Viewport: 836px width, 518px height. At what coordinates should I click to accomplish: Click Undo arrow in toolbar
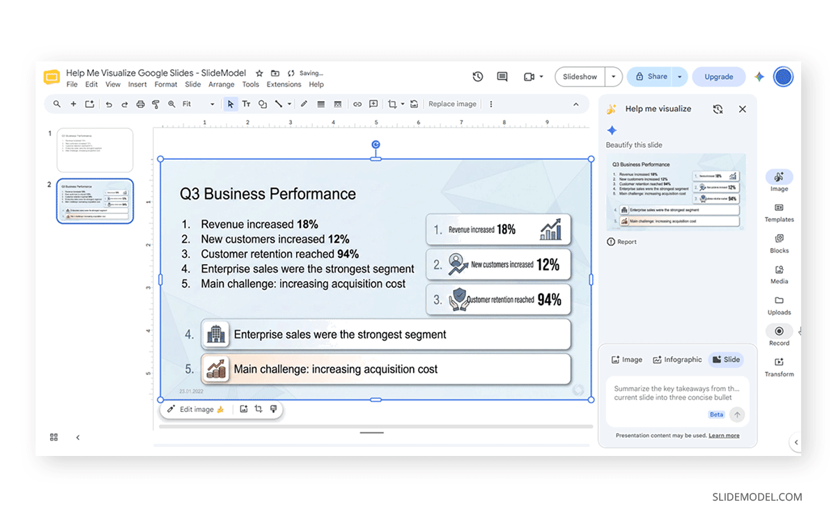pos(109,104)
